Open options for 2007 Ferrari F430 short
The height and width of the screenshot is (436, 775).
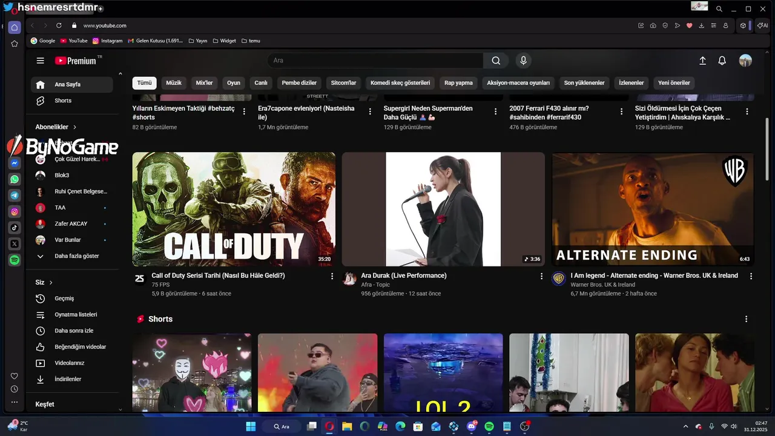coord(621,111)
